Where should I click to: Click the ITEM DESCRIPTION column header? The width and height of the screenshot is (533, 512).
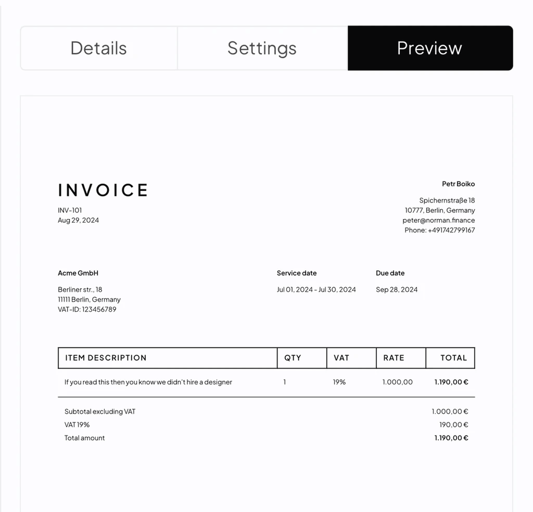coord(106,358)
